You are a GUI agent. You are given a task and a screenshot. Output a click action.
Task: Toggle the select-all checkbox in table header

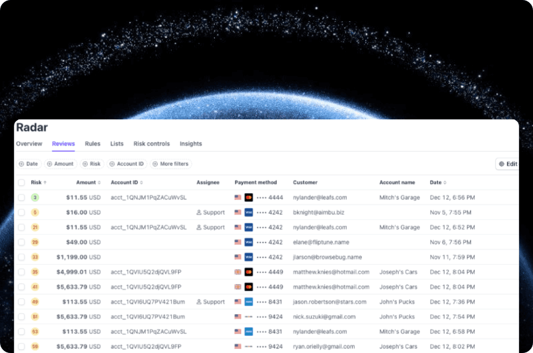coord(22,182)
